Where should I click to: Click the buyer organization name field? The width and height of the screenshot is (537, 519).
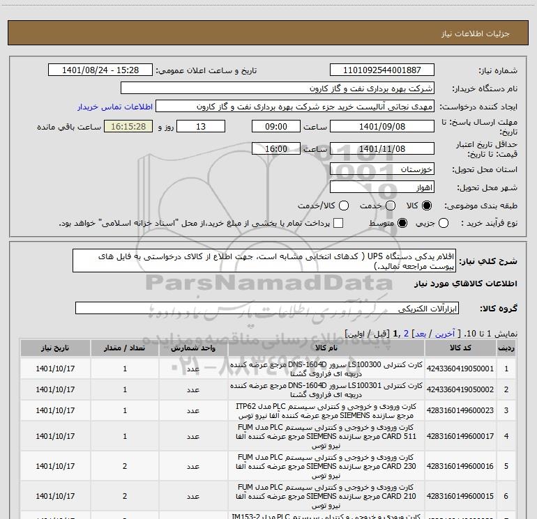(278, 88)
